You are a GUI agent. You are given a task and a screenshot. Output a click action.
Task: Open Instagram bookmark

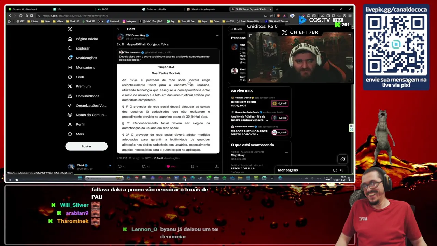click(129, 22)
